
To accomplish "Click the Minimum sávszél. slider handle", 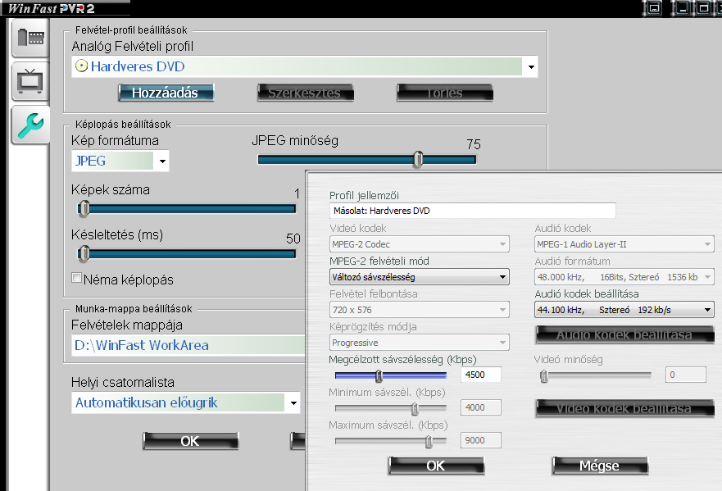I will pos(415,408).
